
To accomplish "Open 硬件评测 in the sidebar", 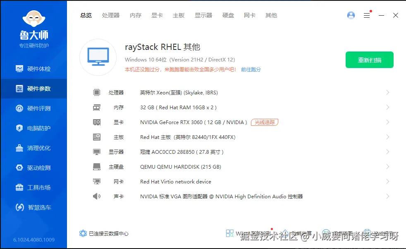I will (x=33, y=108).
